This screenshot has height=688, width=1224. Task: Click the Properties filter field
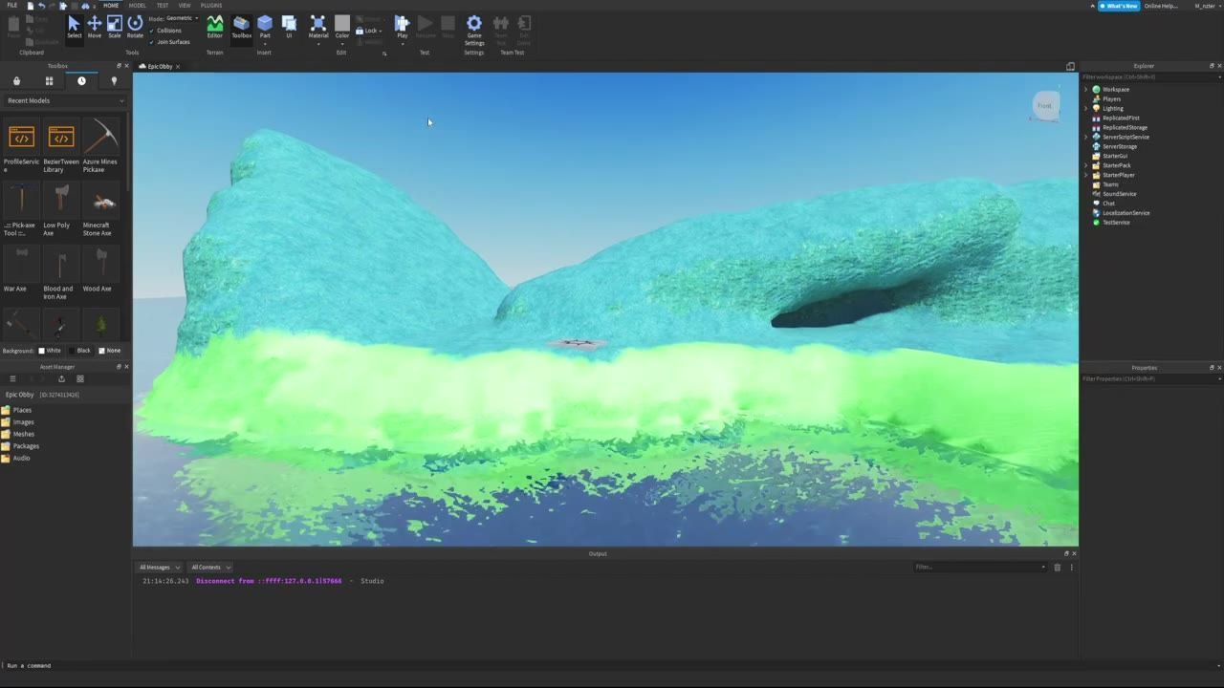tap(1150, 378)
